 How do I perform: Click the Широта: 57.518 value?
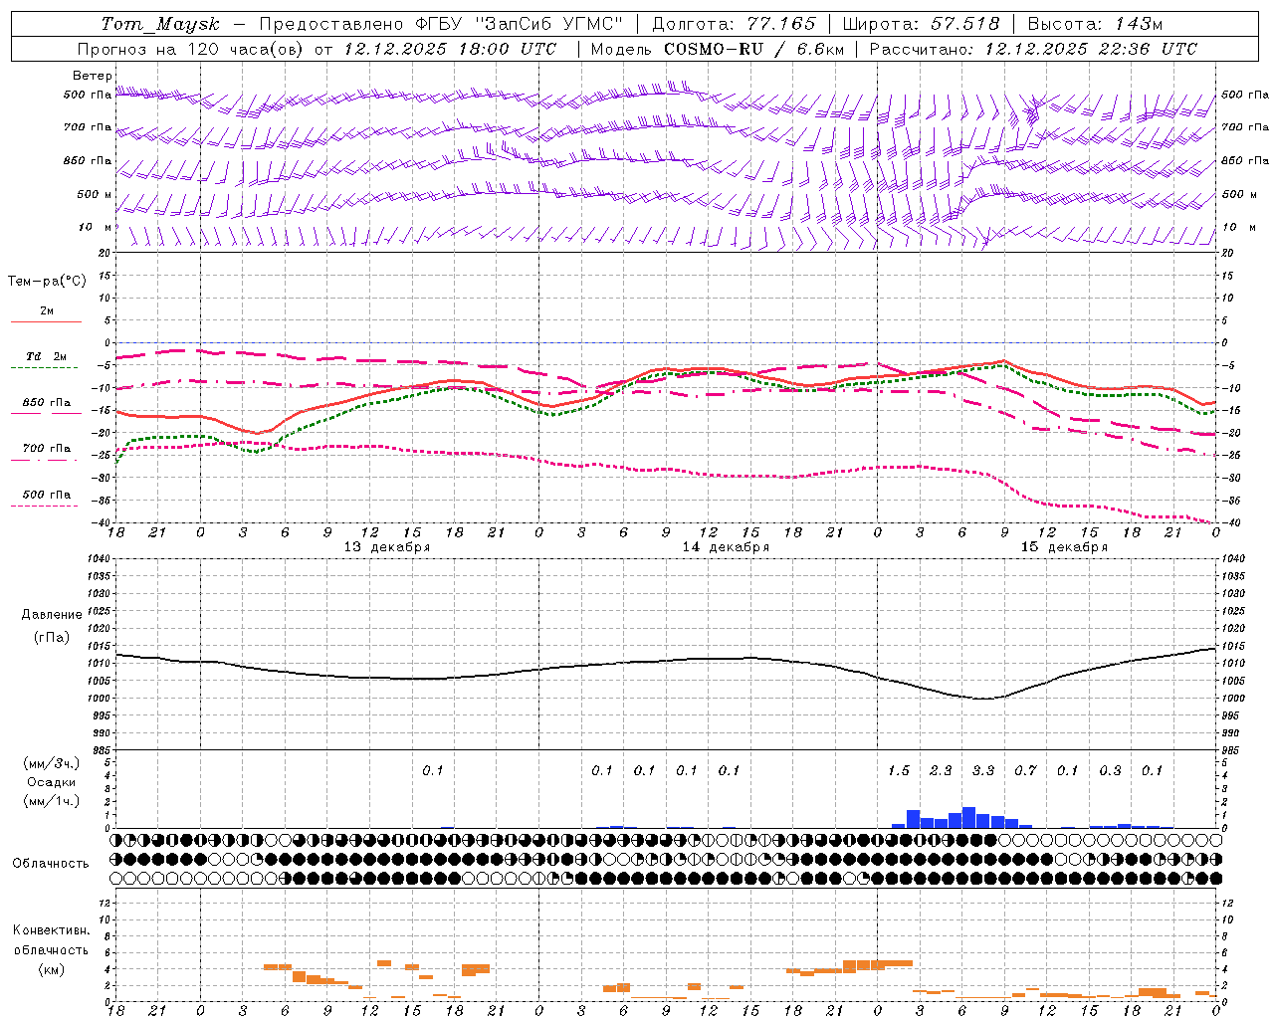921,24
